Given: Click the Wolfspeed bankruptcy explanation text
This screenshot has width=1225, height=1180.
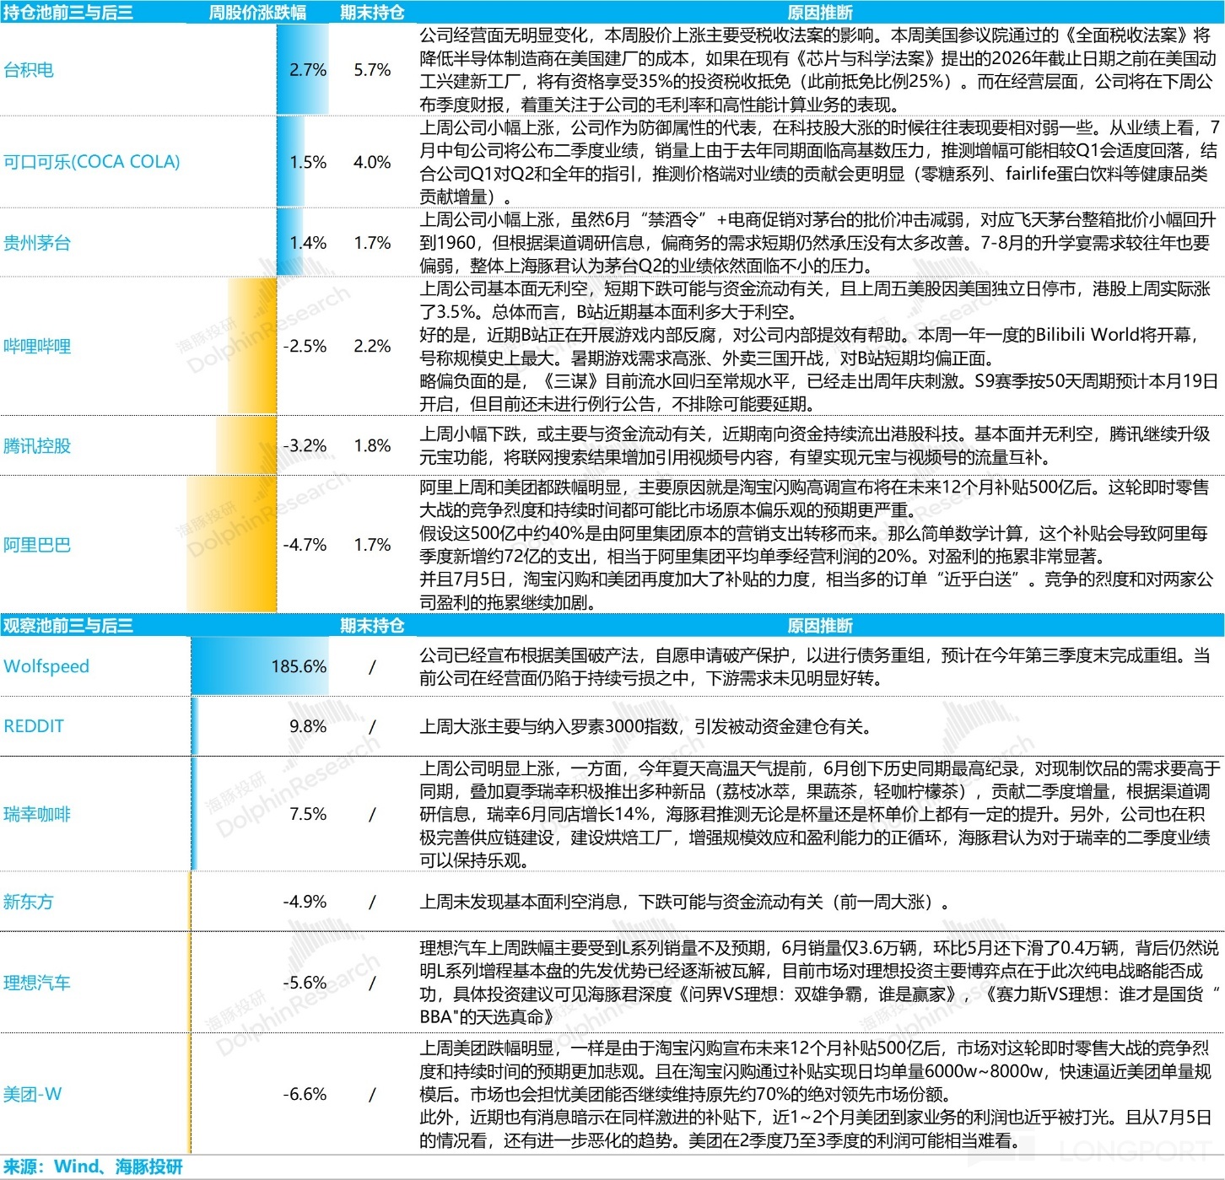Looking at the screenshot, I should 815,666.
